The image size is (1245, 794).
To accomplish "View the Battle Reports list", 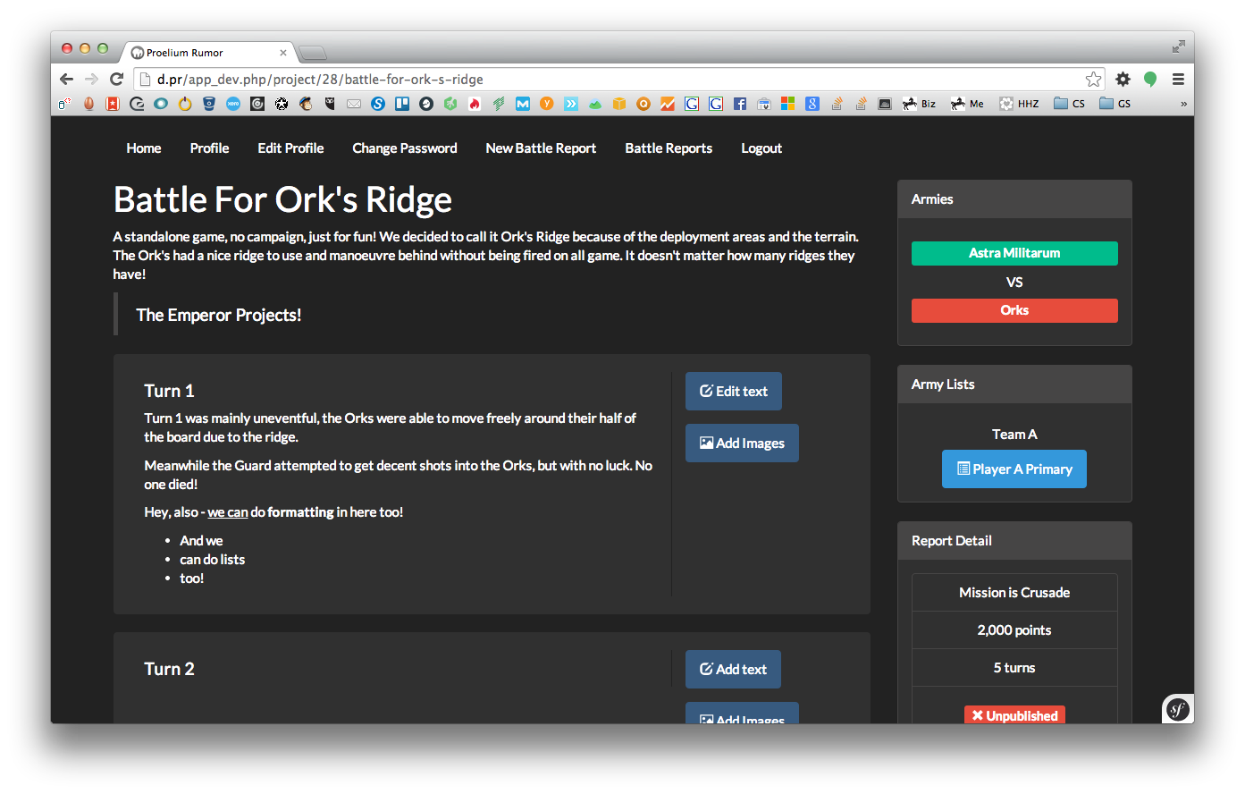I will pos(669,148).
